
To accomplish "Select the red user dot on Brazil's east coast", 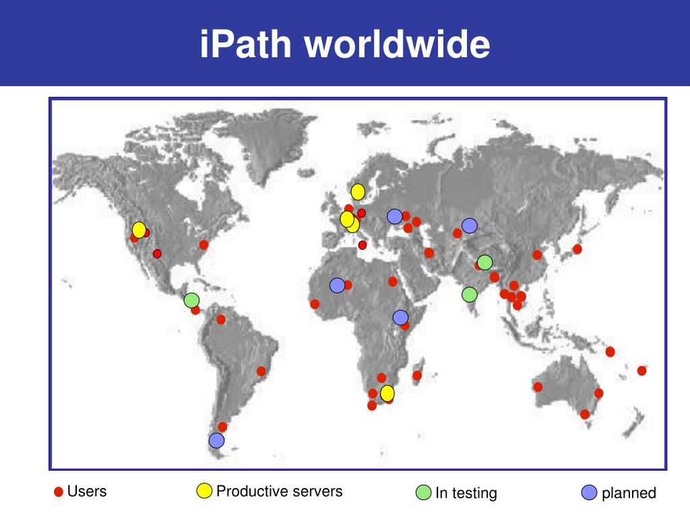I will coord(261,371).
